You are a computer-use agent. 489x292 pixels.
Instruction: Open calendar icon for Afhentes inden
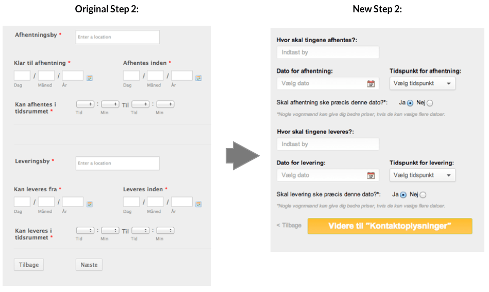pos(198,77)
